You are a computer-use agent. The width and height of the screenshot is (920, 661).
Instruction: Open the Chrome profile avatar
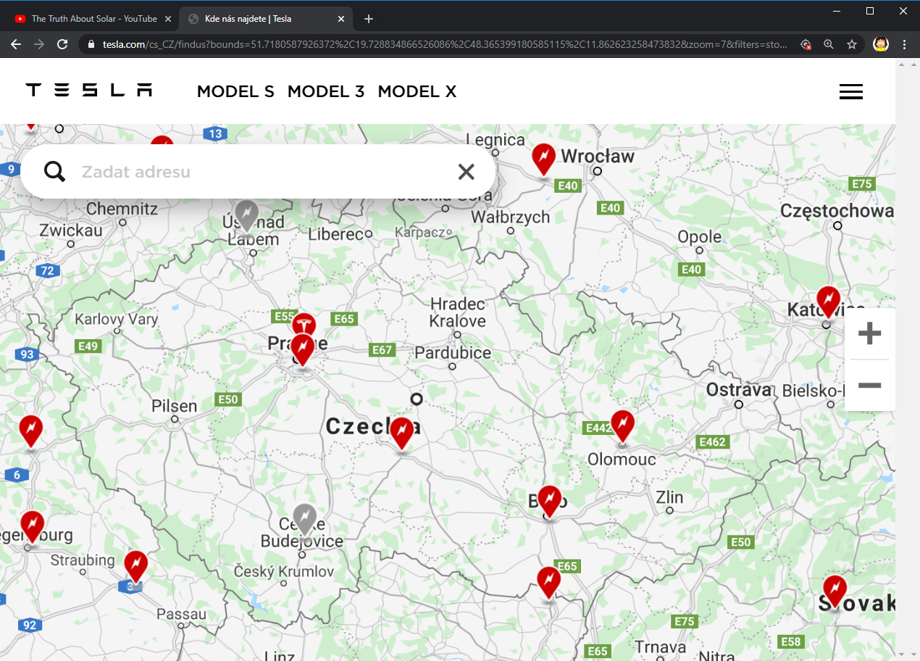coord(881,44)
